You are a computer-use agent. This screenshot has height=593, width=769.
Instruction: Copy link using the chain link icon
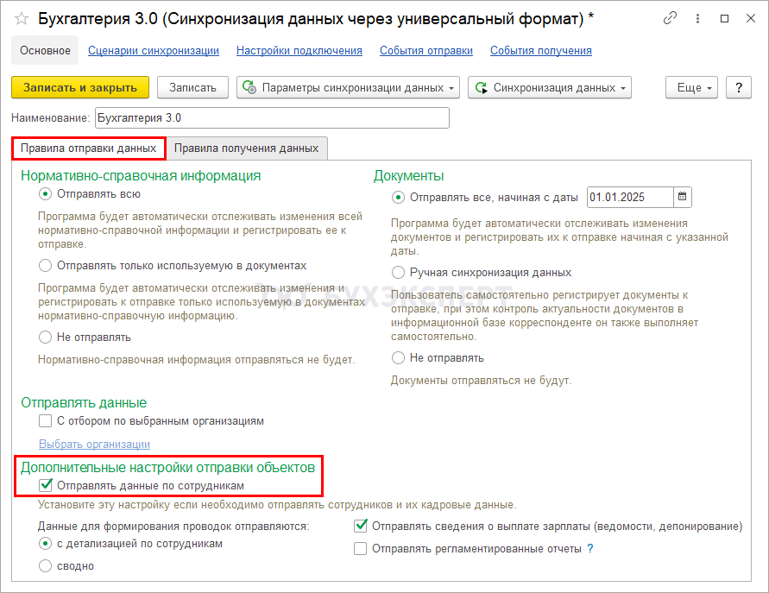(670, 19)
